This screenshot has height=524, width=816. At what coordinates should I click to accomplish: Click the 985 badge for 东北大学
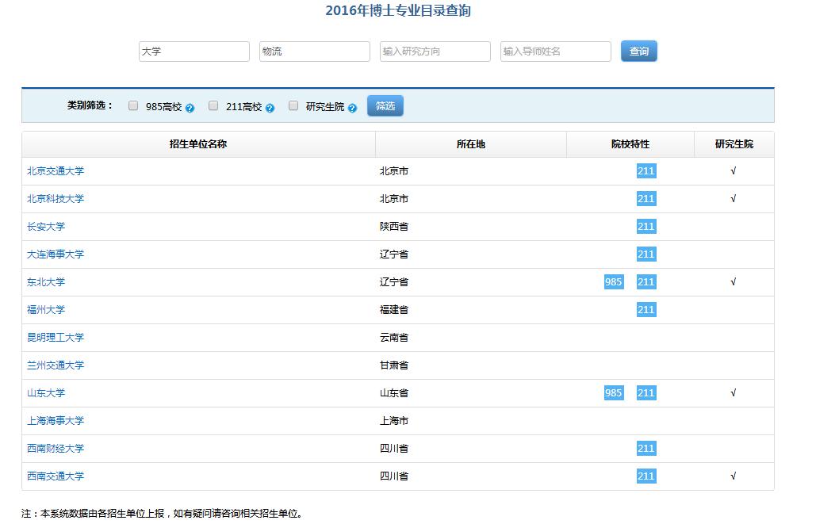point(611,281)
